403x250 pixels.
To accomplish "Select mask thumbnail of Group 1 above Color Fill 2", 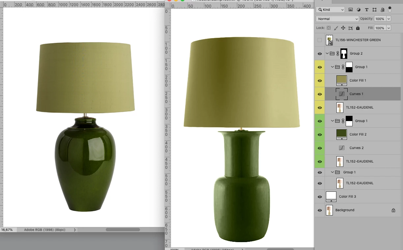I will (x=349, y=121).
